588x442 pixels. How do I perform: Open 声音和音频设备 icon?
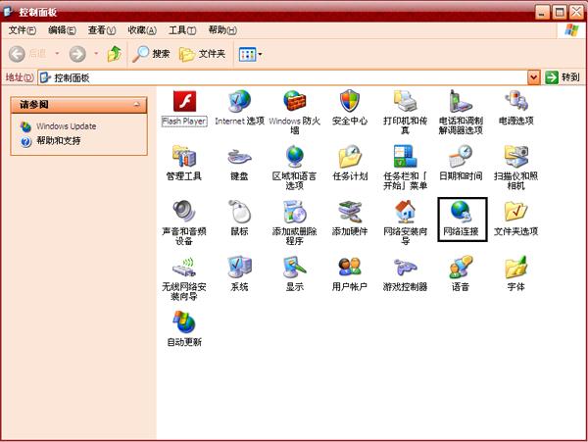pos(183,213)
